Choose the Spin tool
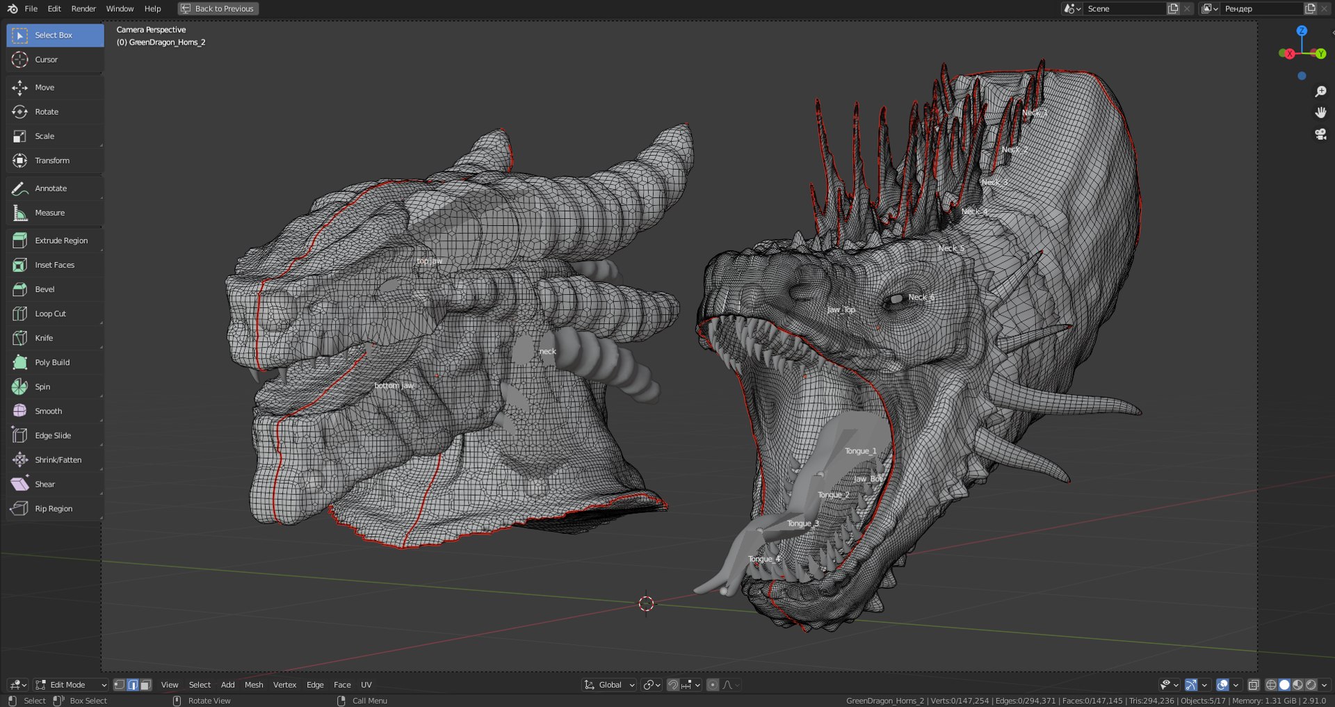Screen dimensions: 1335x707 pos(55,387)
